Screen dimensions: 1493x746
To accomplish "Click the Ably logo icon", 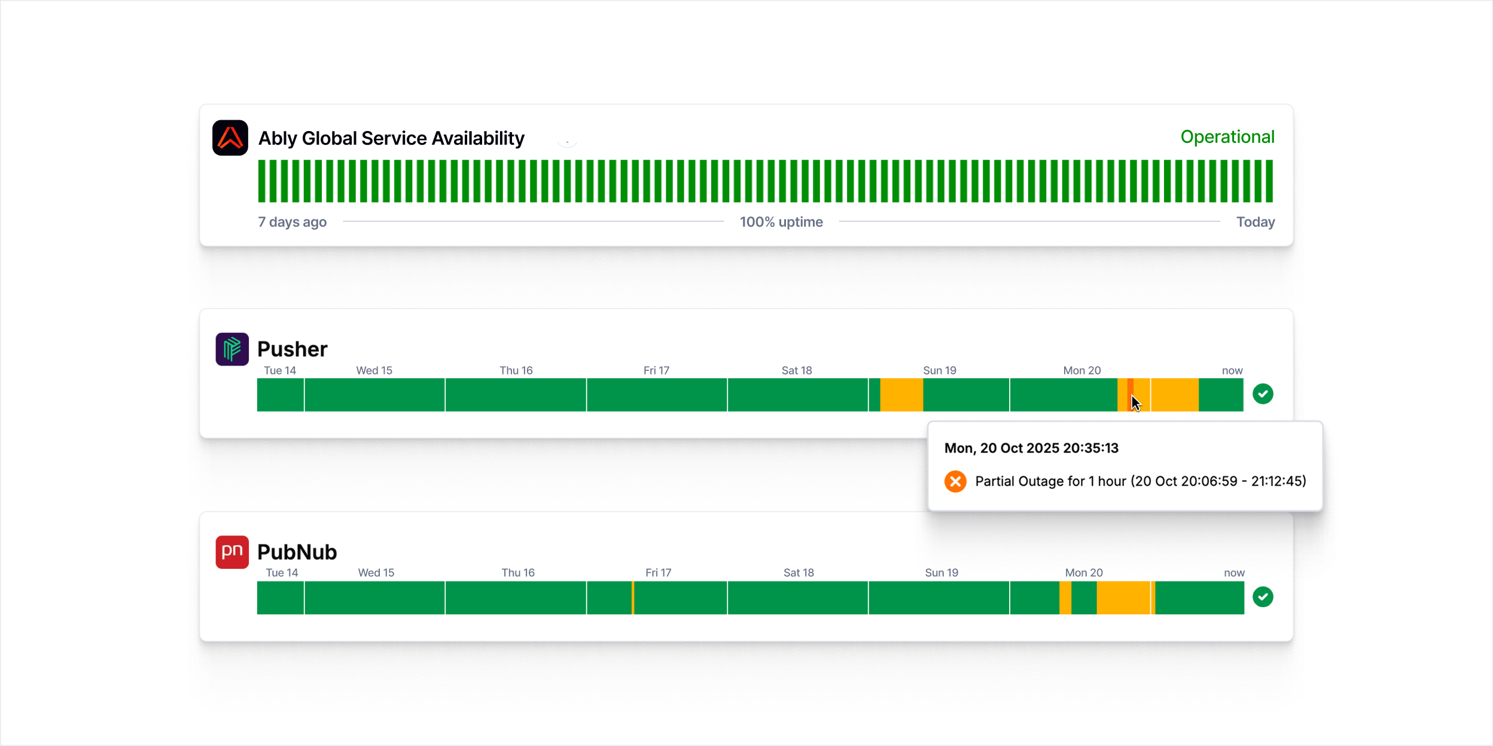I will 230,138.
